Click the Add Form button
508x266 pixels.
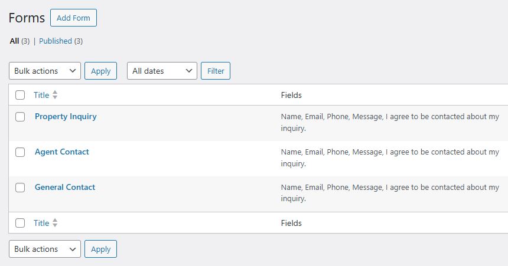(73, 18)
